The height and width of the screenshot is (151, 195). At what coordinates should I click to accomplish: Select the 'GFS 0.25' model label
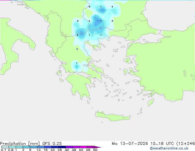point(52,144)
